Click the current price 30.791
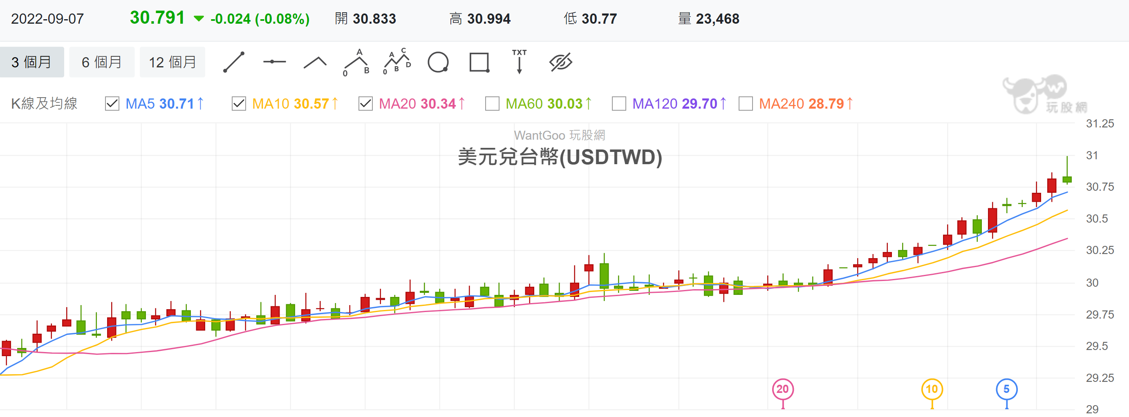This screenshot has width=1129, height=417. pos(157,18)
